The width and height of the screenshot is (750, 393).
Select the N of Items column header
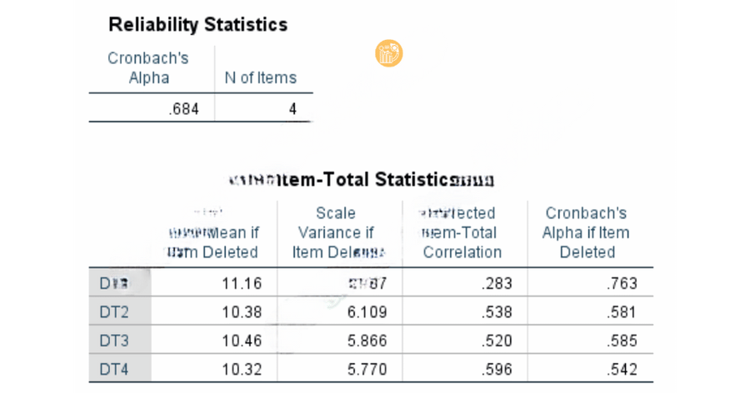pos(260,78)
